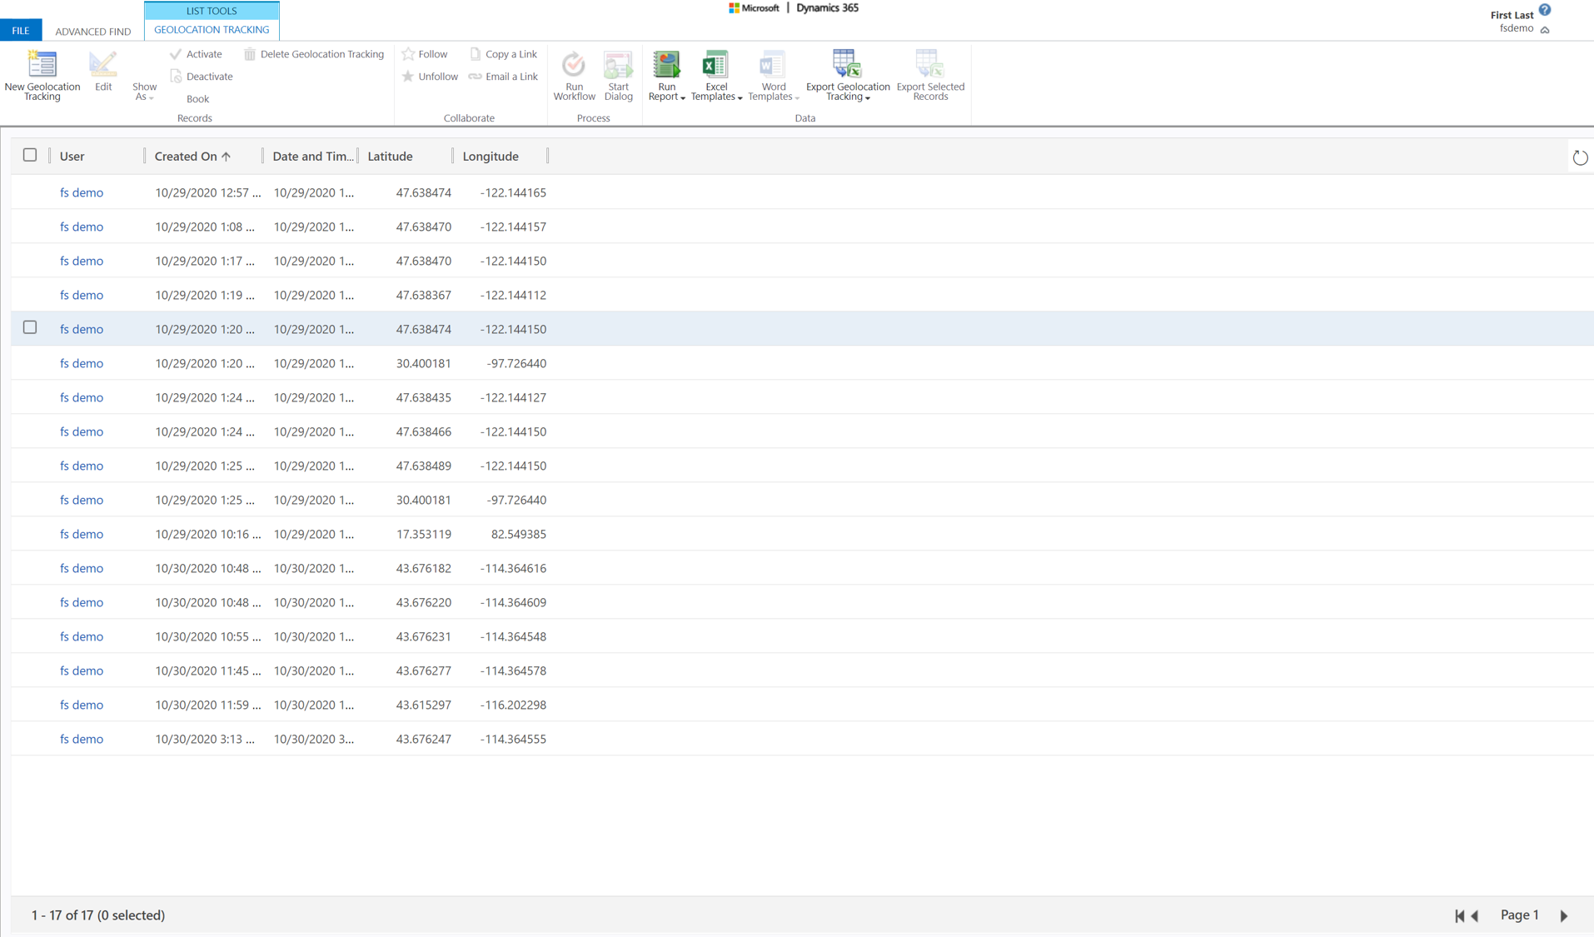
Task: Open the first fs demo record link
Action: point(81,192)
